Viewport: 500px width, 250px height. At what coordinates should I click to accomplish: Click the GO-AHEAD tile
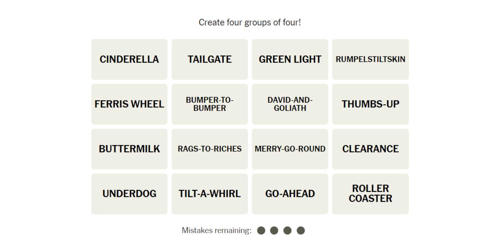pos(290,194)
